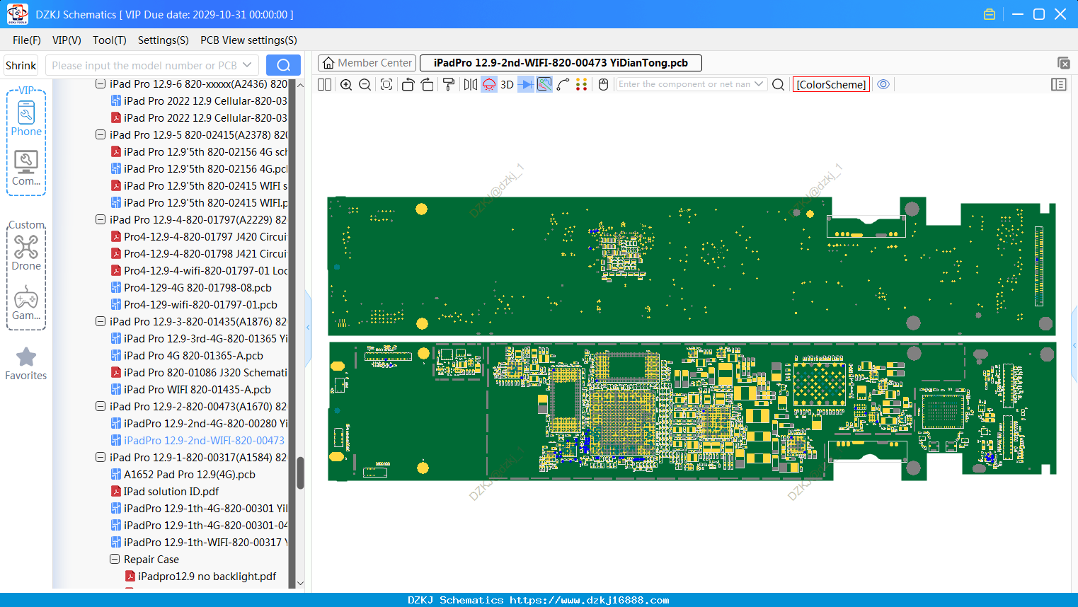This screenshot has width=1078, height=607.
Task: Mirror the PCB board view
Action: [x=471, y=85]
